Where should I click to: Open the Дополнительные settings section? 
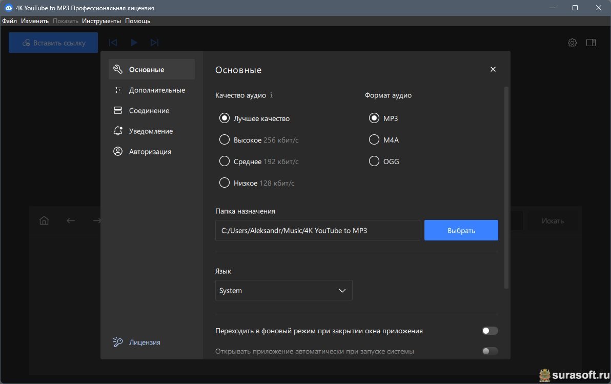pyautogui.click(x=152, y=90)
